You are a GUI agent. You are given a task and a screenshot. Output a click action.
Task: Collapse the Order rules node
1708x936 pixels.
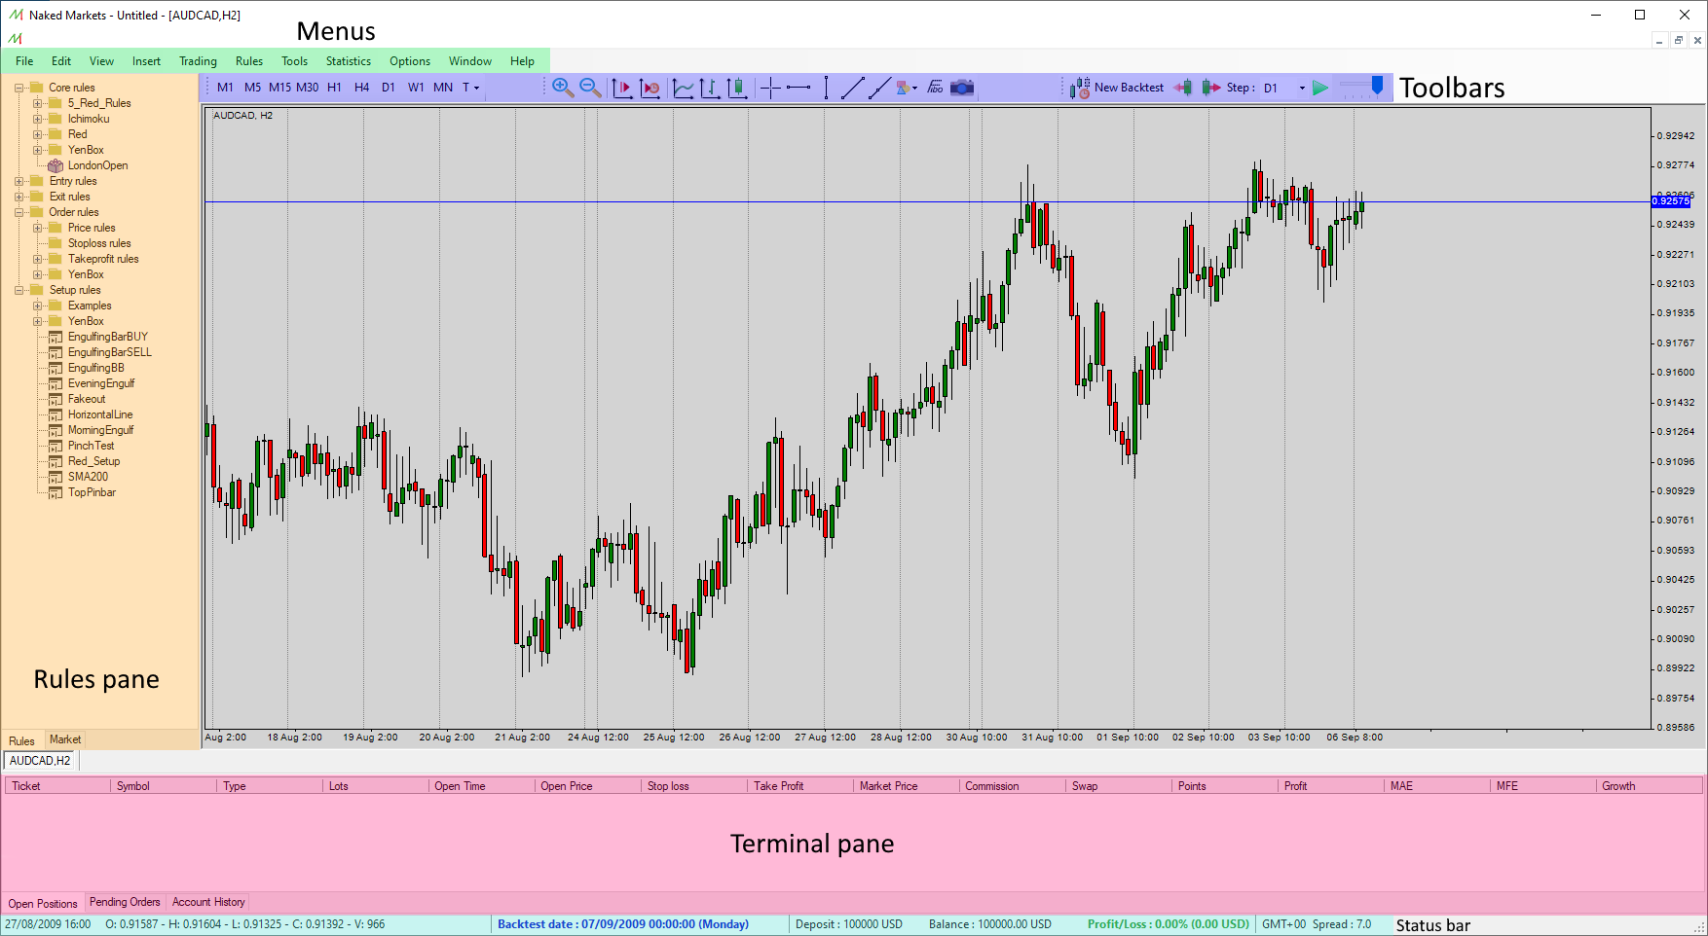coord(19,212)
